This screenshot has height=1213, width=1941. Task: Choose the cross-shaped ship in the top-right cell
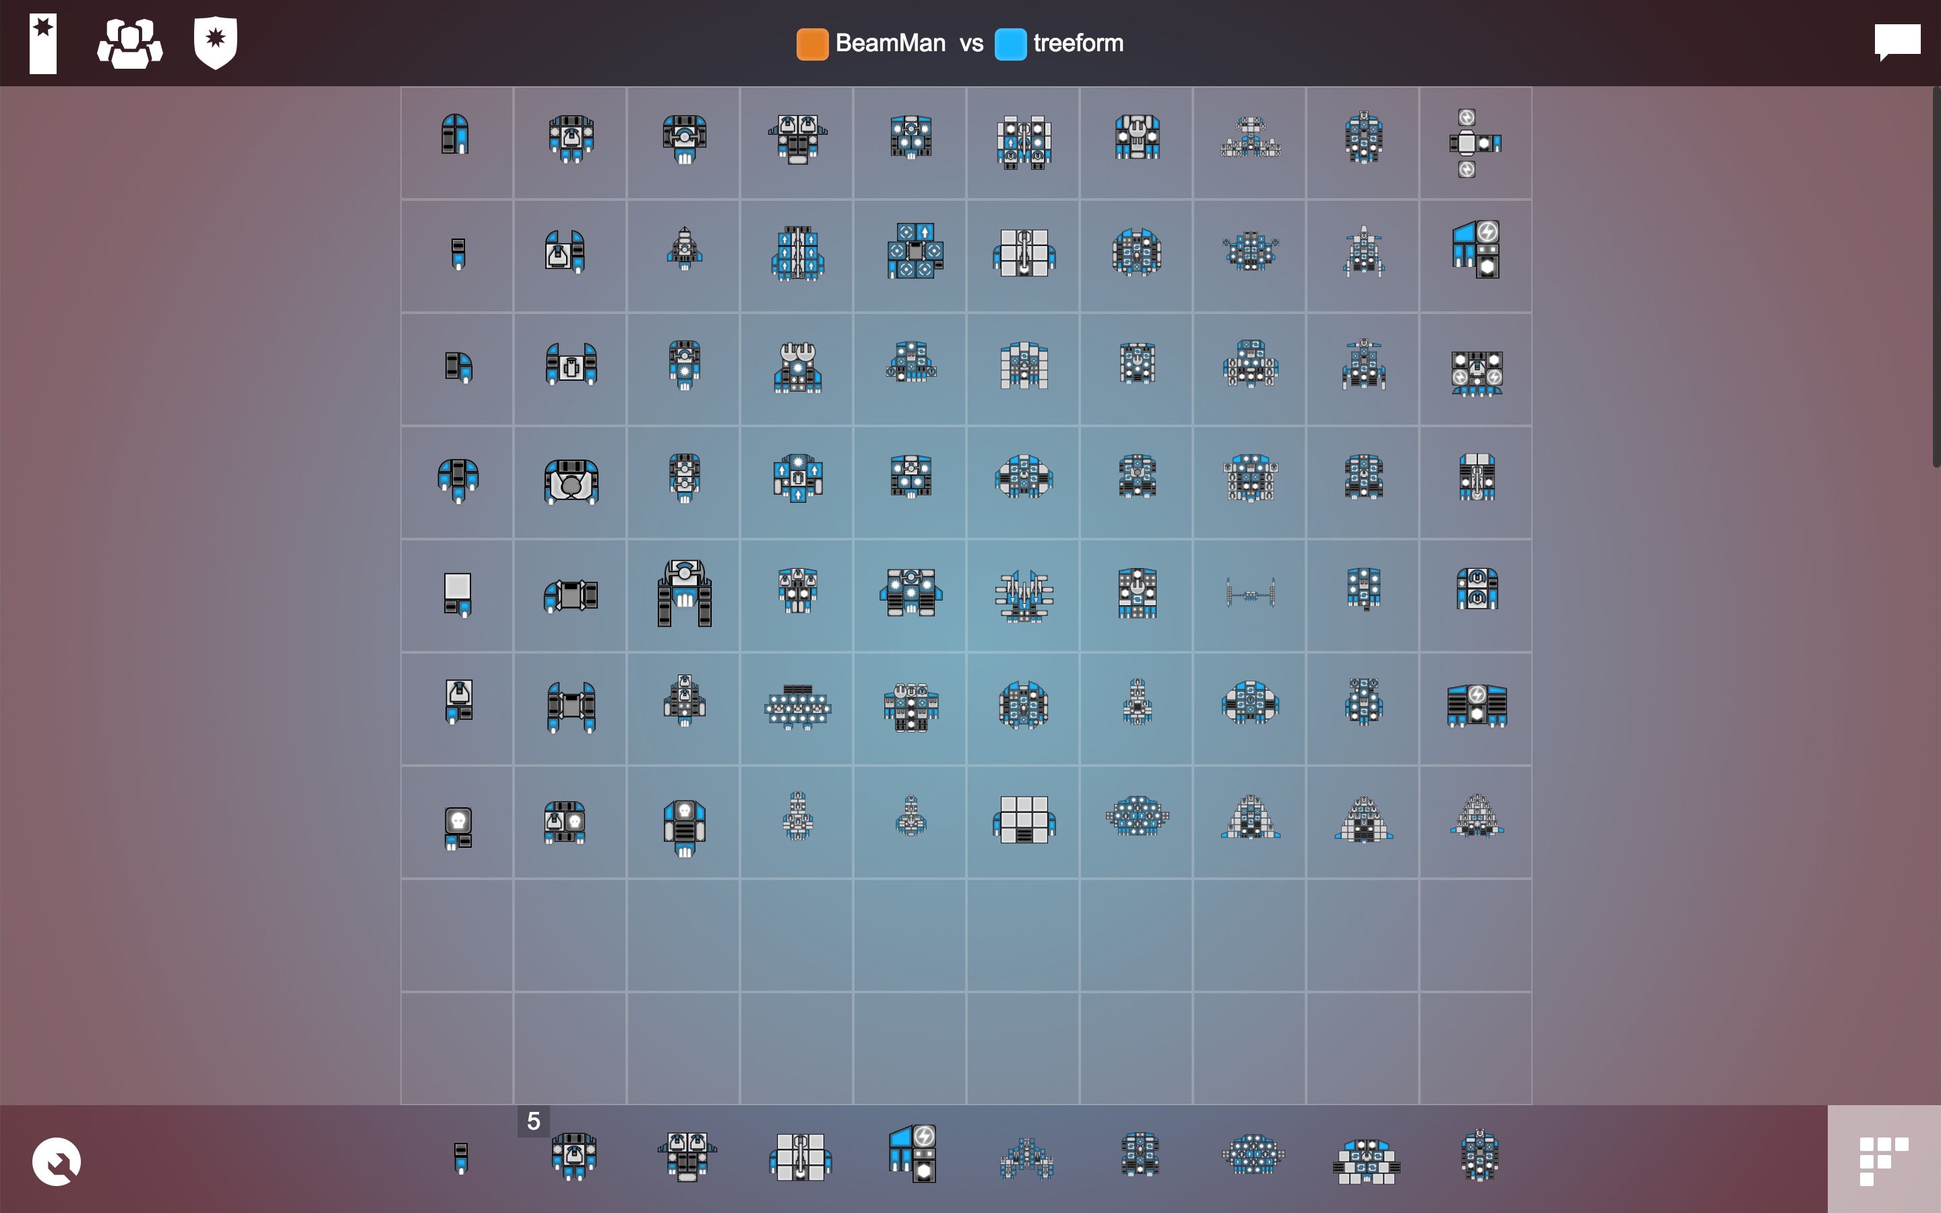1474,142
